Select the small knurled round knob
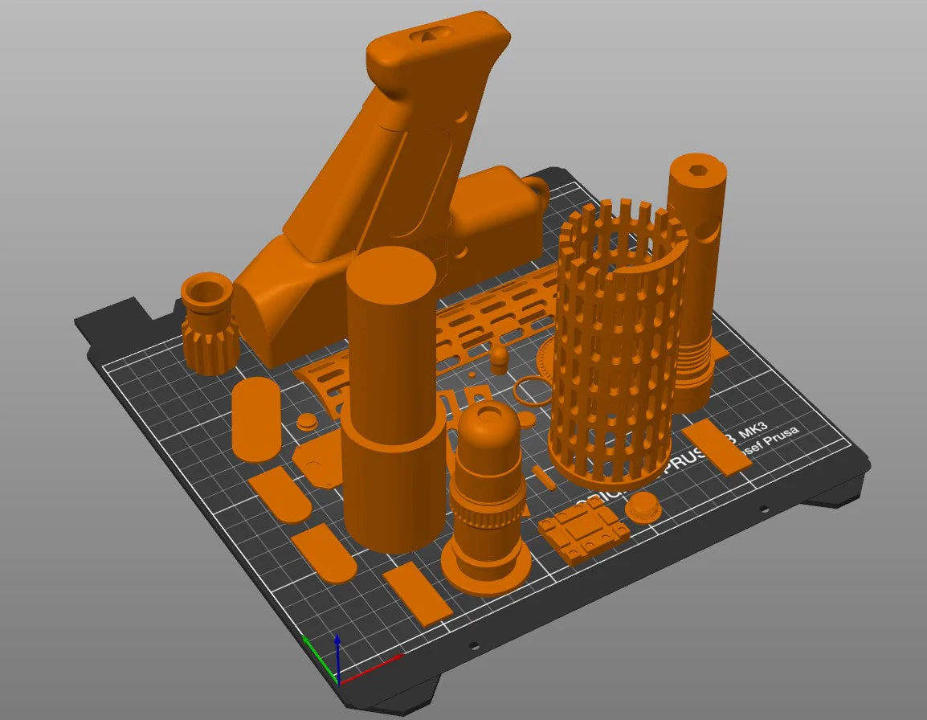 [x=643, y=507]
